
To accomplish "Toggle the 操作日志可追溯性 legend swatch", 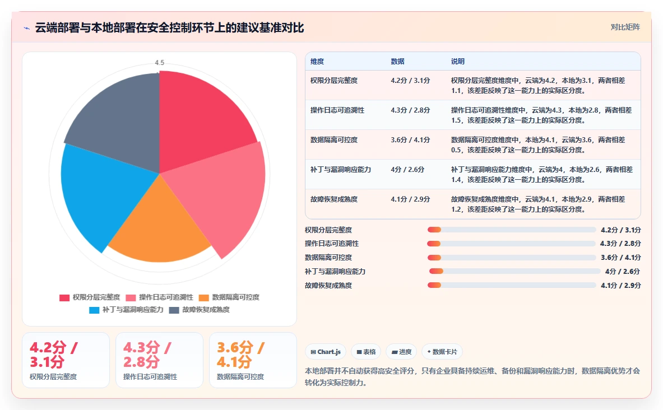I will click(131, 297).
